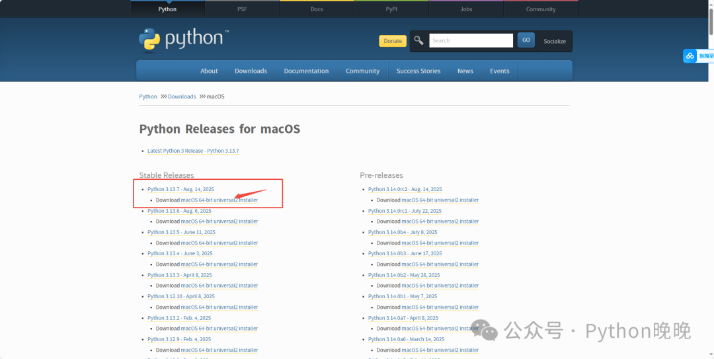Download macOS installer under Python 3.13.2
714x359 pixels.
219,329
